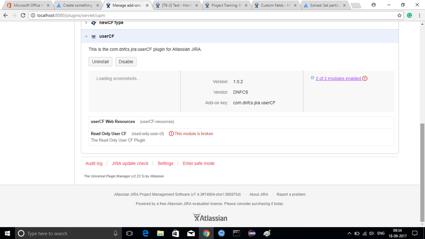Screen dimensions: 425x239
Task: Click the userCF plugin icon
Action: [x=94, y=36]
